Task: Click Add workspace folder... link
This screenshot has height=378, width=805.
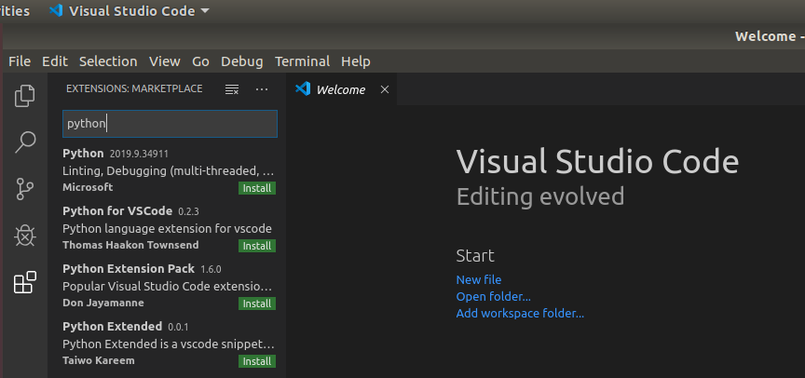Action: pyautogui.click(x=520, y=314)
